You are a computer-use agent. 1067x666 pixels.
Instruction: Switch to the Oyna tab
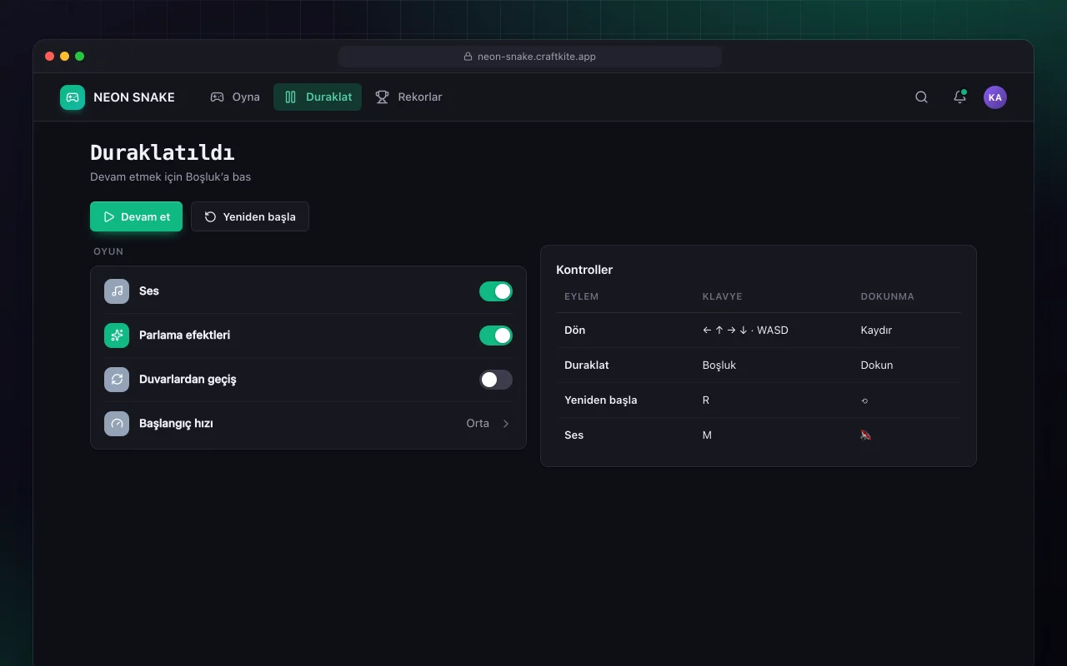coord(235,97)
